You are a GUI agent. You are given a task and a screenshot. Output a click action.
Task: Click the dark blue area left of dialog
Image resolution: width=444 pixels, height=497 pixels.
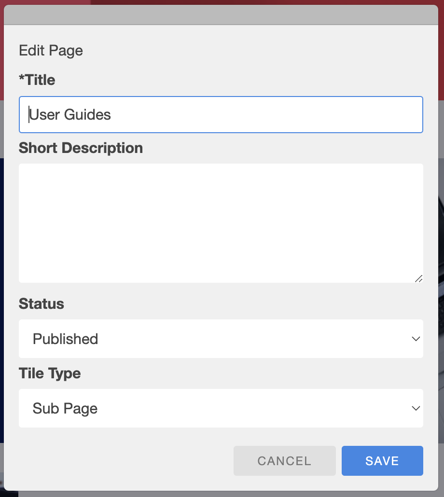click(x=1, y=301)
